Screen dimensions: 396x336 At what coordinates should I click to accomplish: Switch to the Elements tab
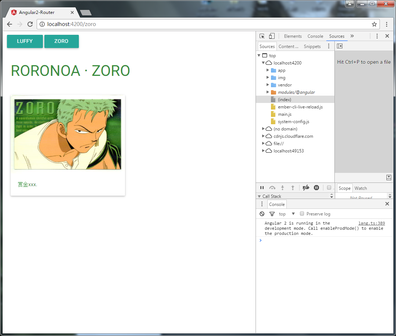pos(293,36)
